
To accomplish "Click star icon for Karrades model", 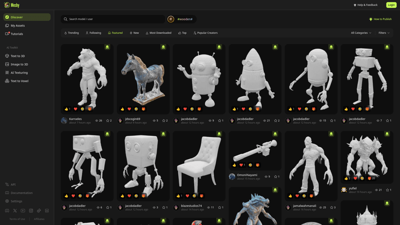I will pyautogui.click(x=107, y=121).
